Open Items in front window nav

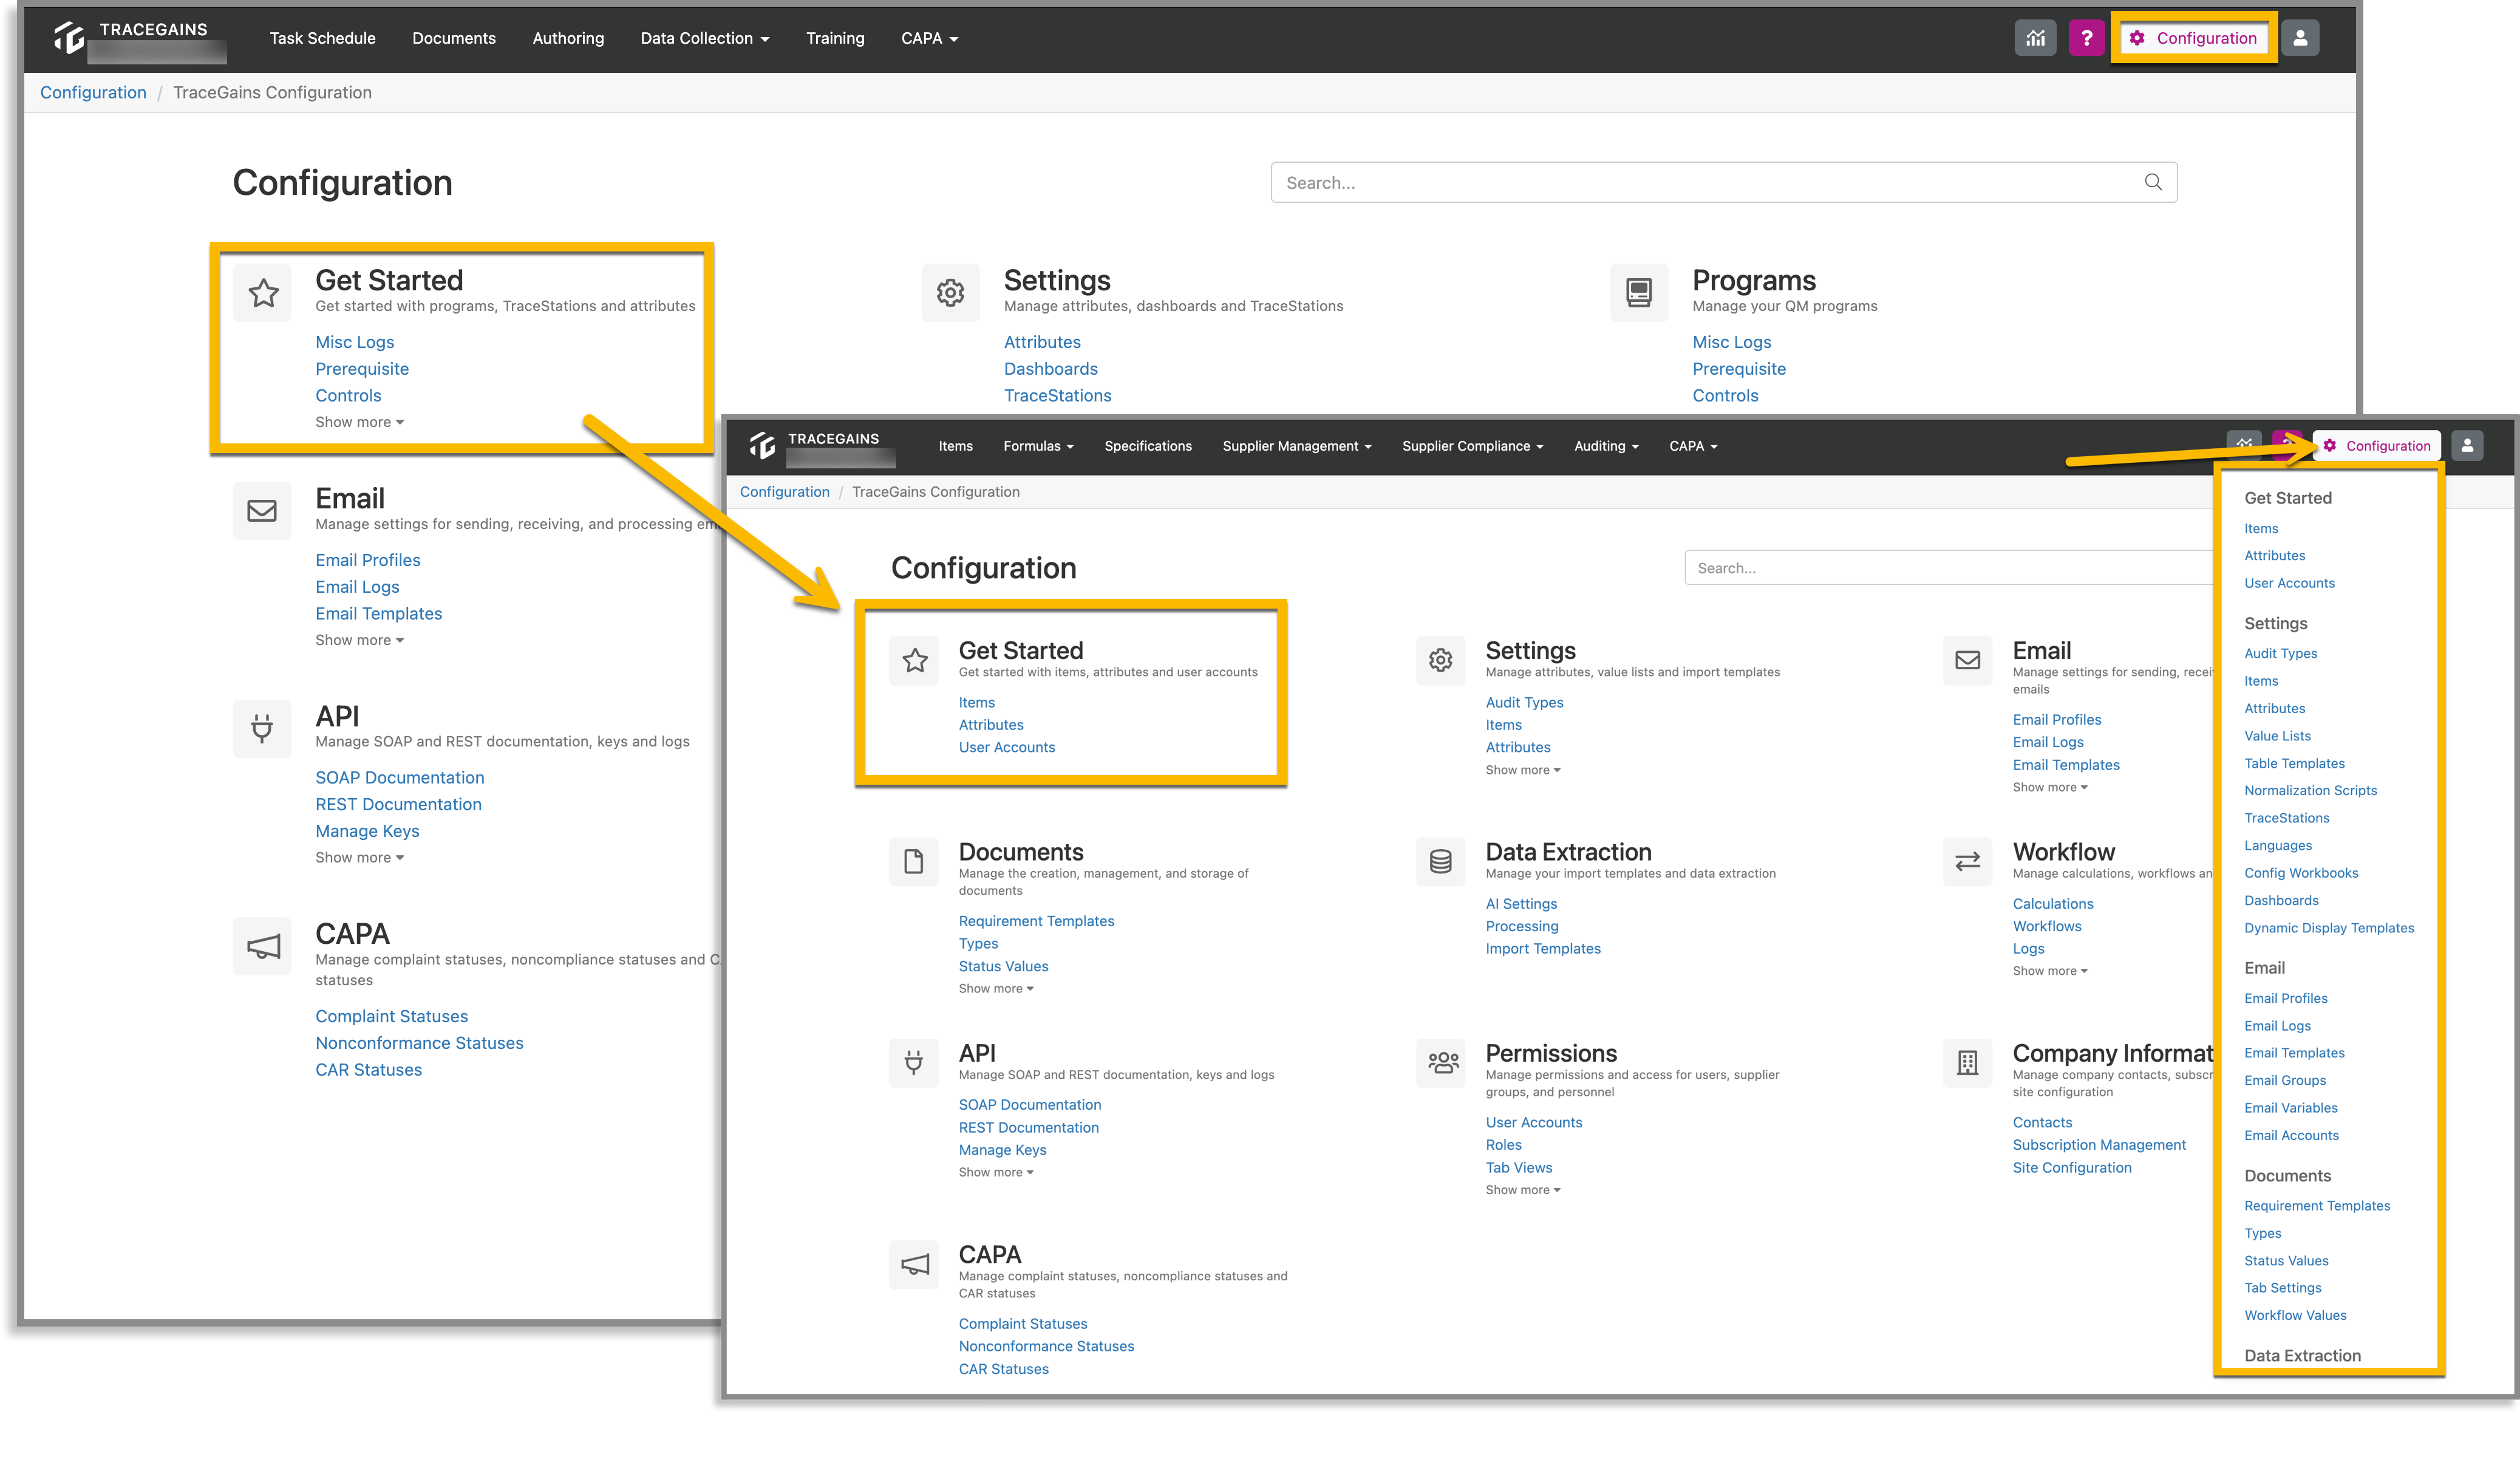[955, 446]
